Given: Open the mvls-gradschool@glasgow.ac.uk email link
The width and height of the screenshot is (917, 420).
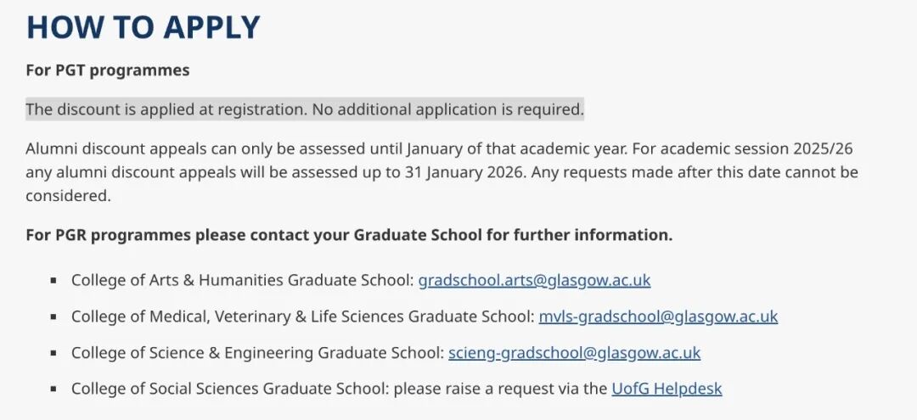Looking at the screenshot, I should (658, 316).
